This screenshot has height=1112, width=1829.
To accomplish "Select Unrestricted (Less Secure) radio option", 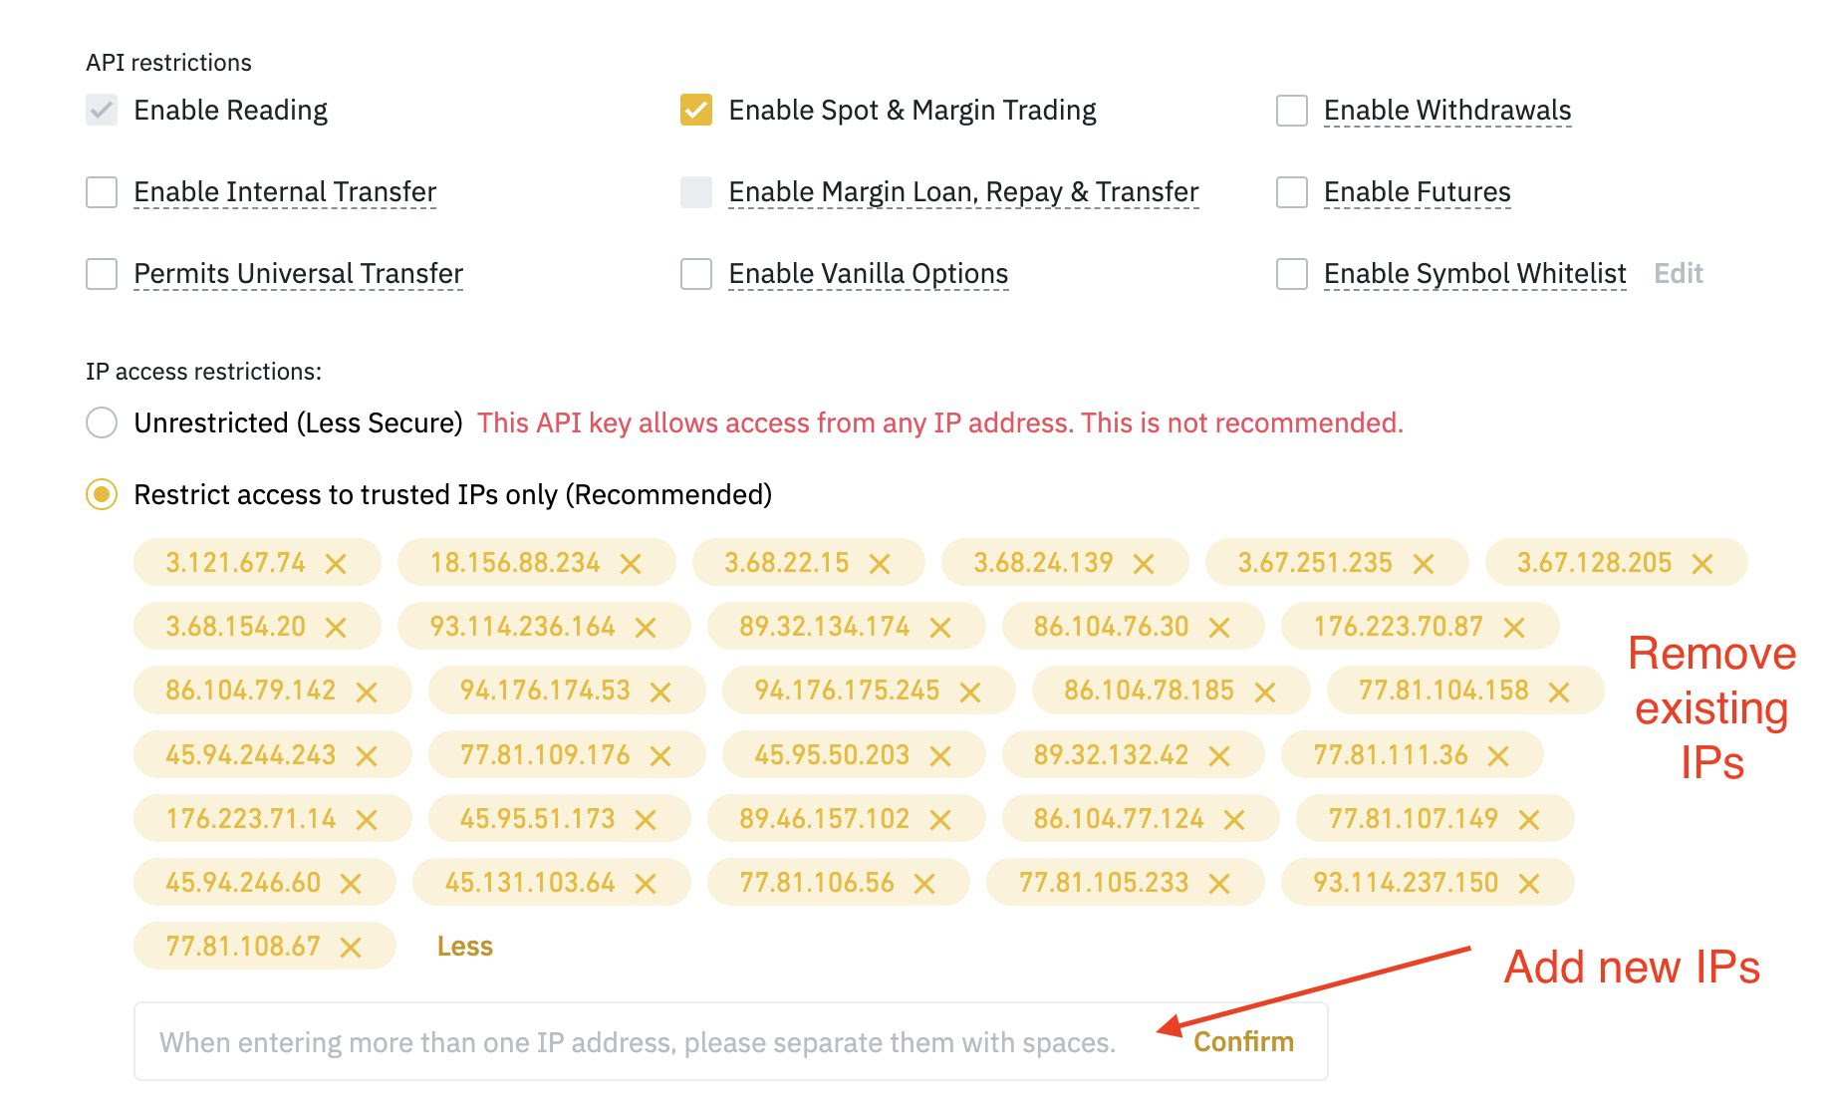I will (x=102, y=422).
